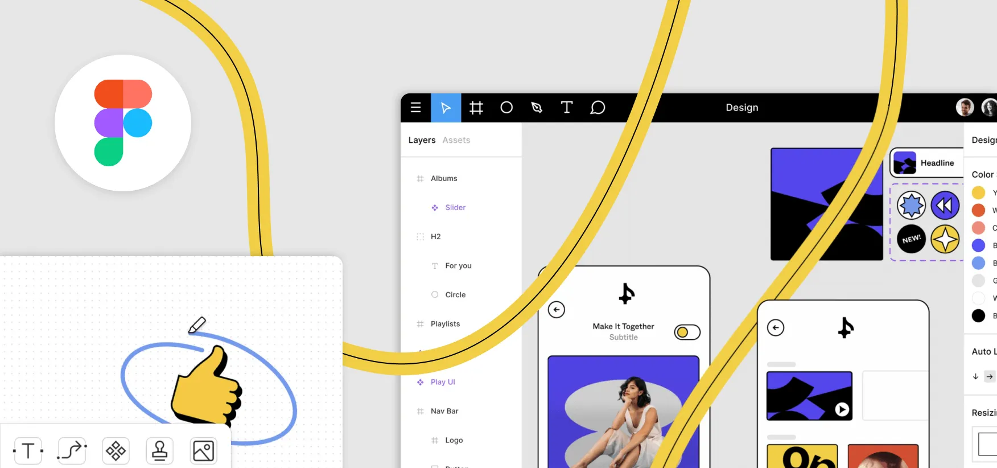Pick the yellow color style swatch
This screenshot has width=997, height=468.
[978, 192]
